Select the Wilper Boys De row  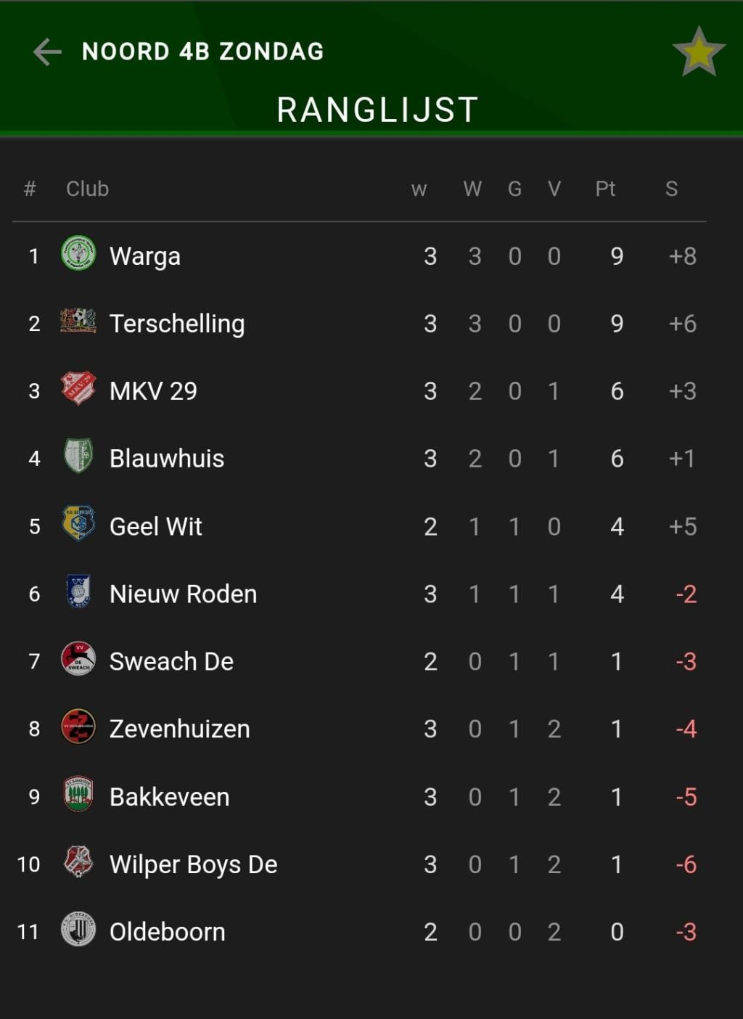point(361,864)
